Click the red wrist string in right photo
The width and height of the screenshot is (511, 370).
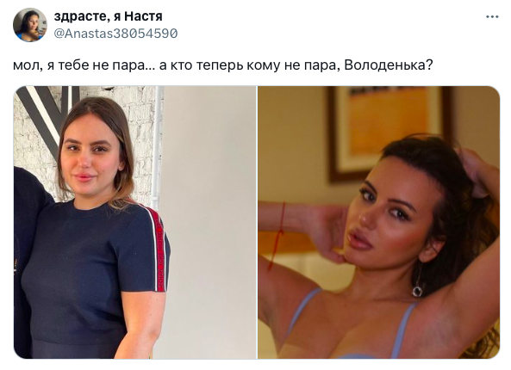[x=277, y=235]
